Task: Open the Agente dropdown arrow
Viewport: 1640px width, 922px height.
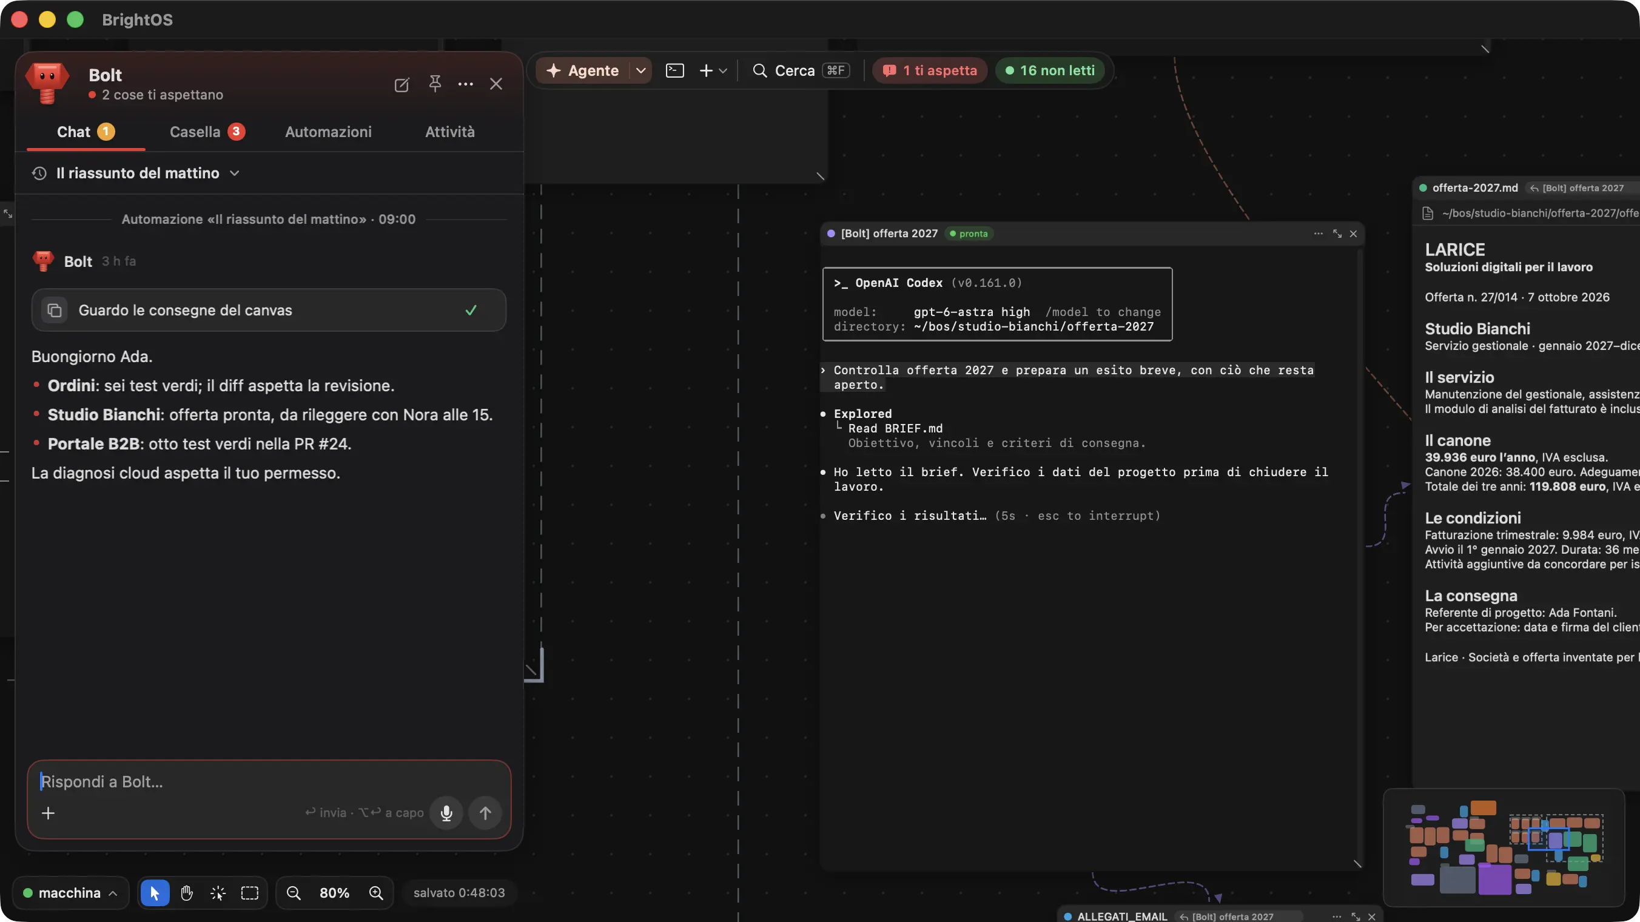Action: 640,71
